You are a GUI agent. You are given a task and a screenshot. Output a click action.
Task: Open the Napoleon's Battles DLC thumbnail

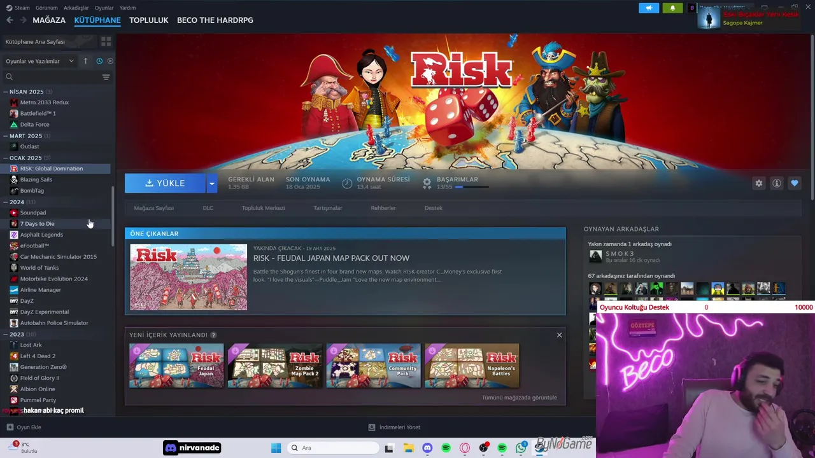tap(472, 366)
